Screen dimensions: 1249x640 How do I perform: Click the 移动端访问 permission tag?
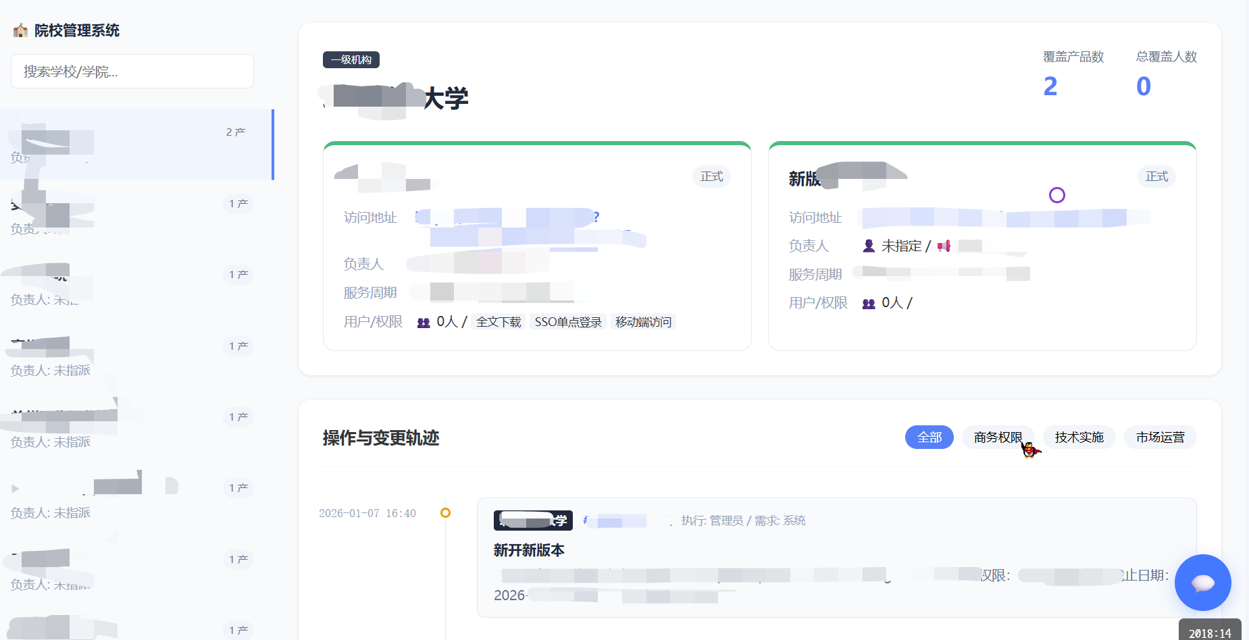(644, 322)
